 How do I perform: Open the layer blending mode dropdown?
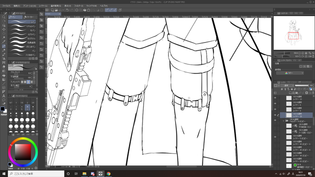click(287, 85)
